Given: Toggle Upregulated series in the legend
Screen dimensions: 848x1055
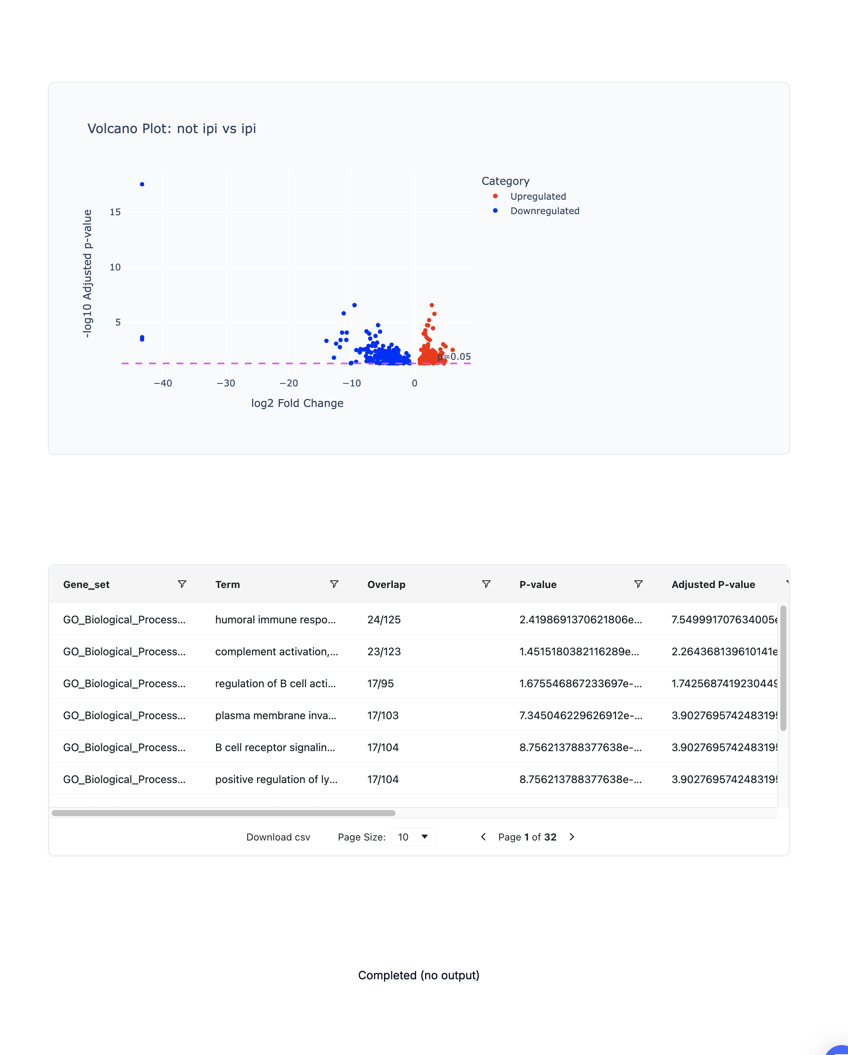Looking at the screenshot, I should point(537,196).
